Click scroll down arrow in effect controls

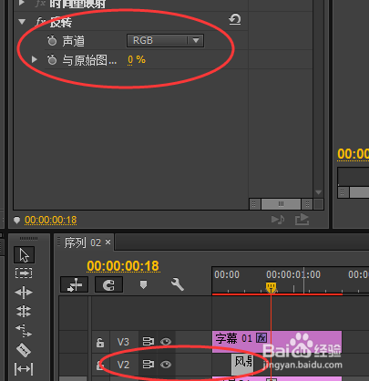pos(318,192)
